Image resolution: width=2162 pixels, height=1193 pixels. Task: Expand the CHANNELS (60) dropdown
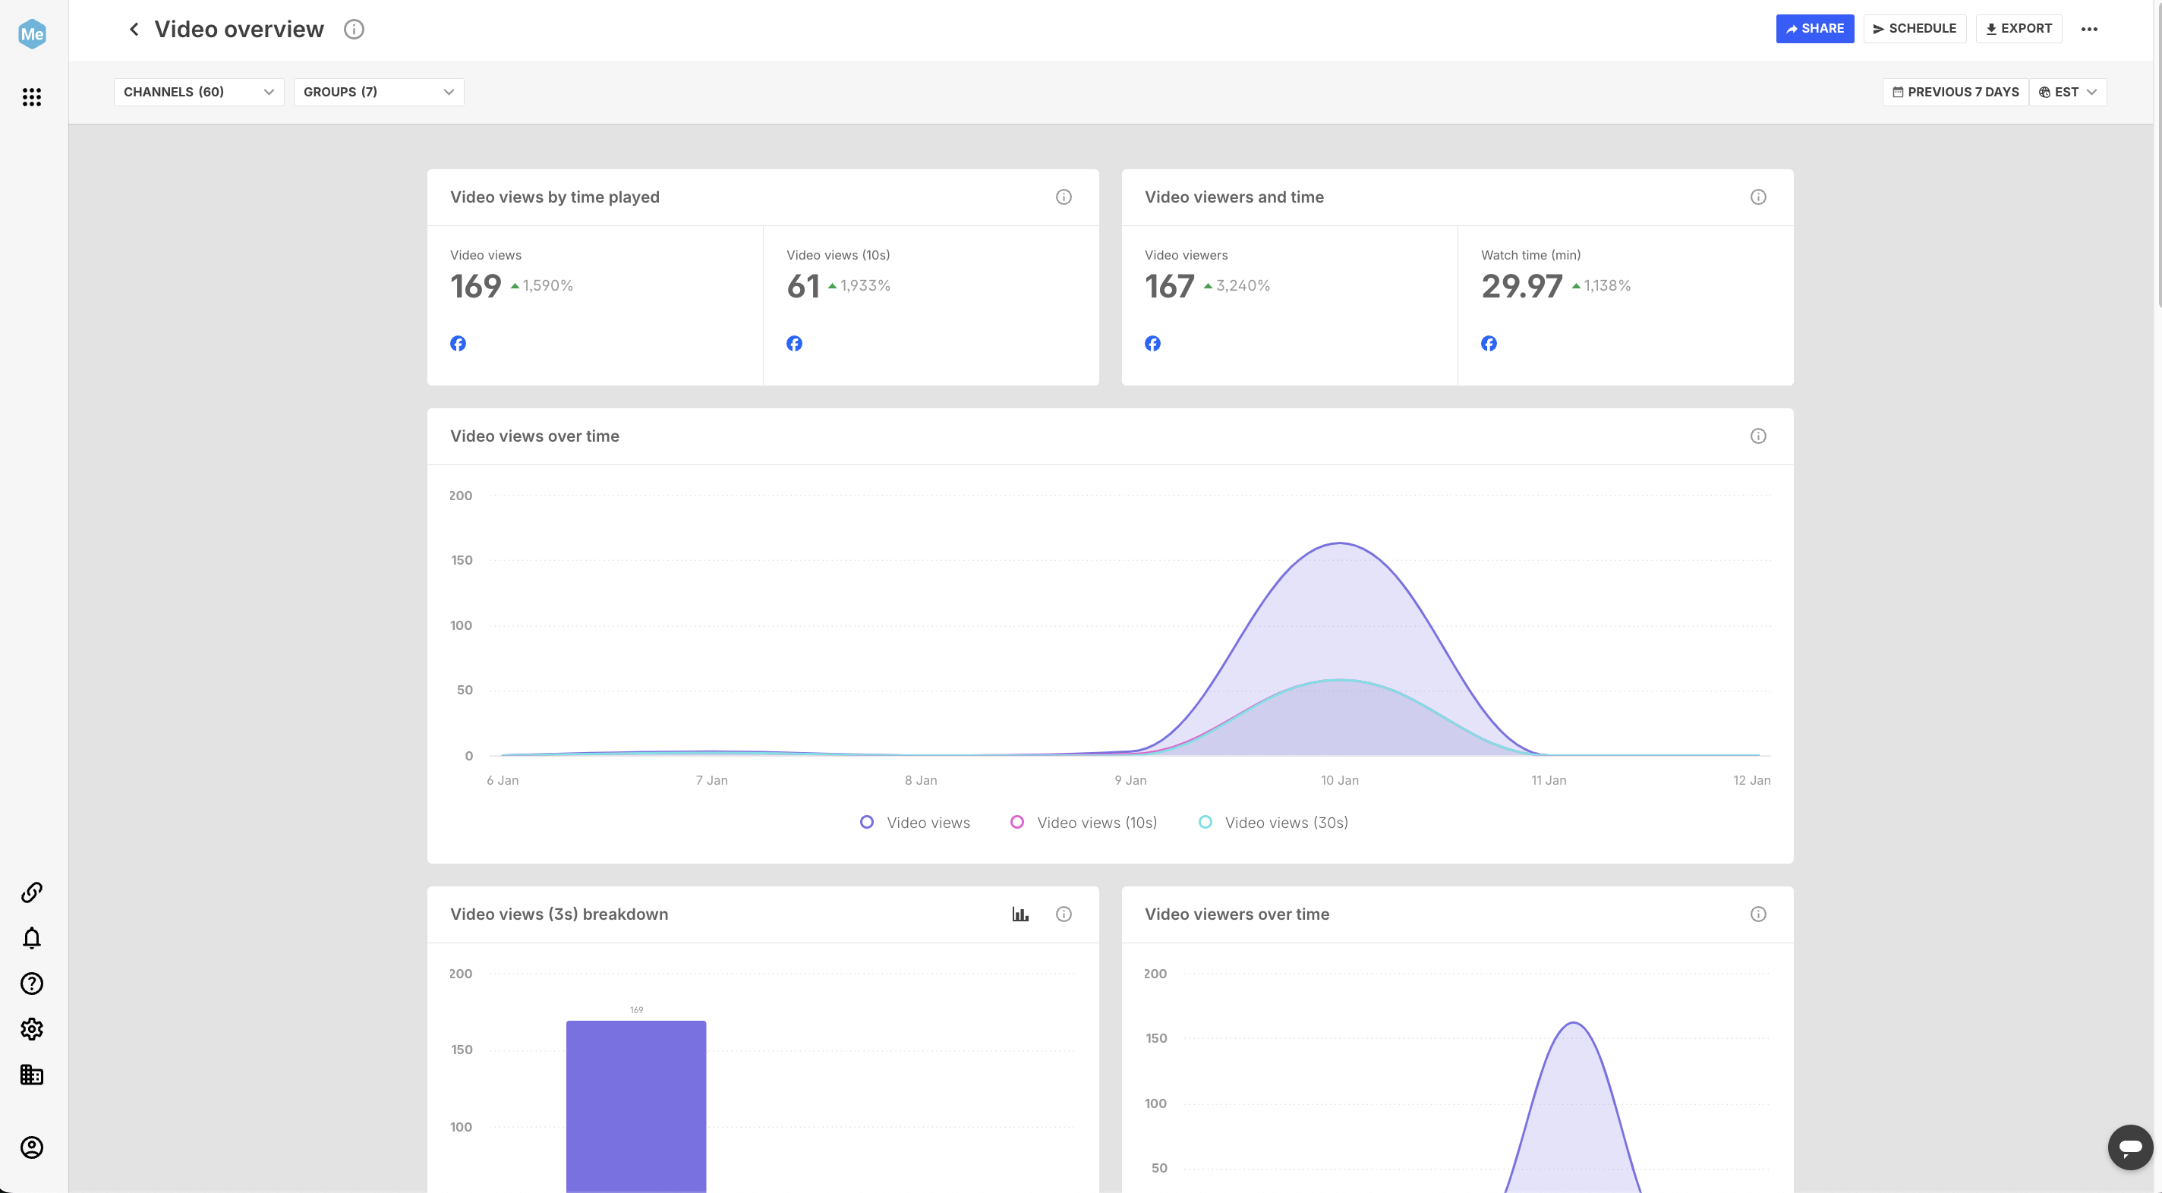click(x=199, y=93)
